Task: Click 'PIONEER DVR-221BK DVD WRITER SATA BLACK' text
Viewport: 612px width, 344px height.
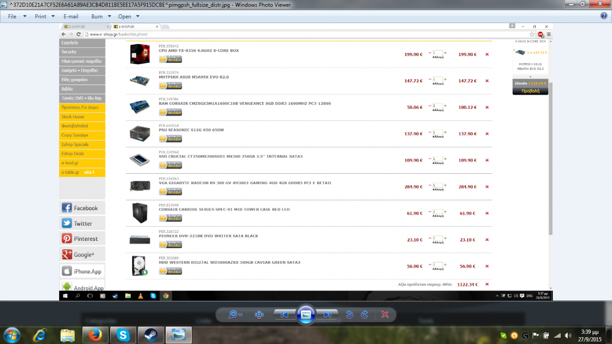Action: coord(209,236)
